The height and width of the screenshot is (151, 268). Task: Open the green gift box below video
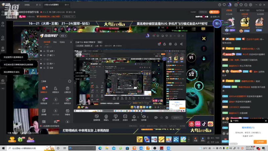[x=20, y=140]
